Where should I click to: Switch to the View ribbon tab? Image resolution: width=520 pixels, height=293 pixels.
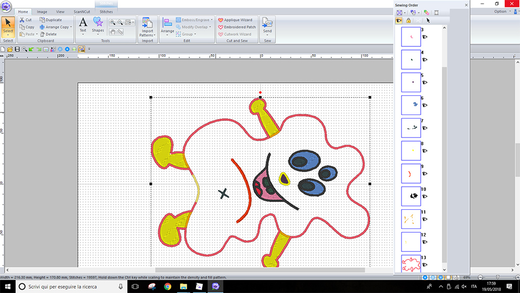click(x=60, y=11)
